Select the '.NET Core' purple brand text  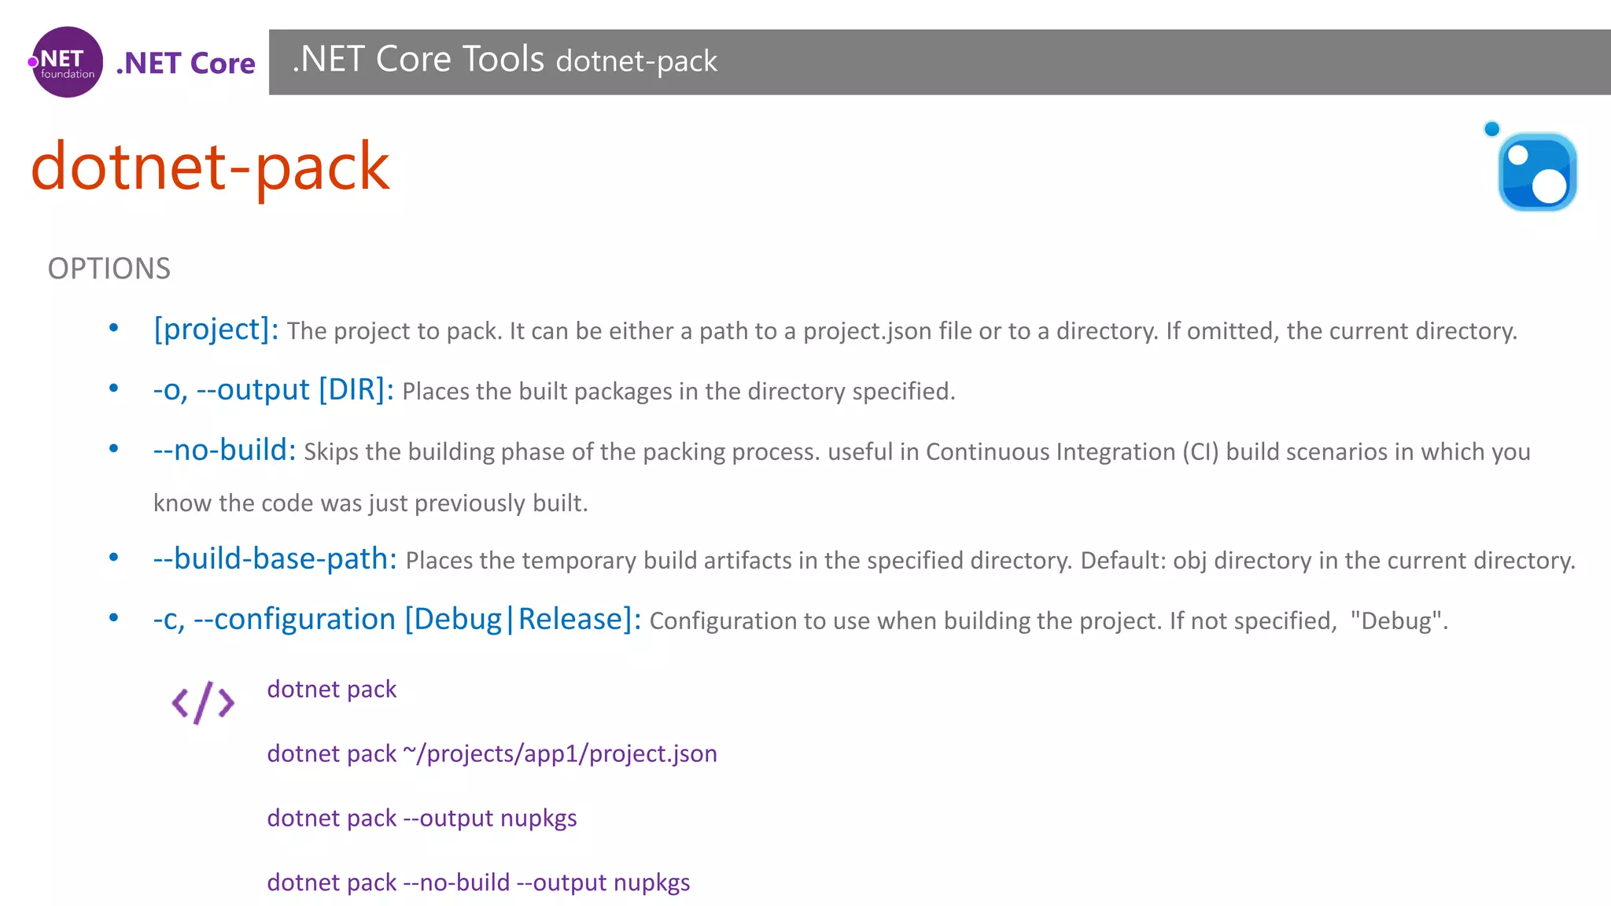coord(186,64)
